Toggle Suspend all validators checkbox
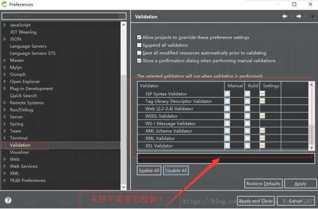 click(139, 45)
